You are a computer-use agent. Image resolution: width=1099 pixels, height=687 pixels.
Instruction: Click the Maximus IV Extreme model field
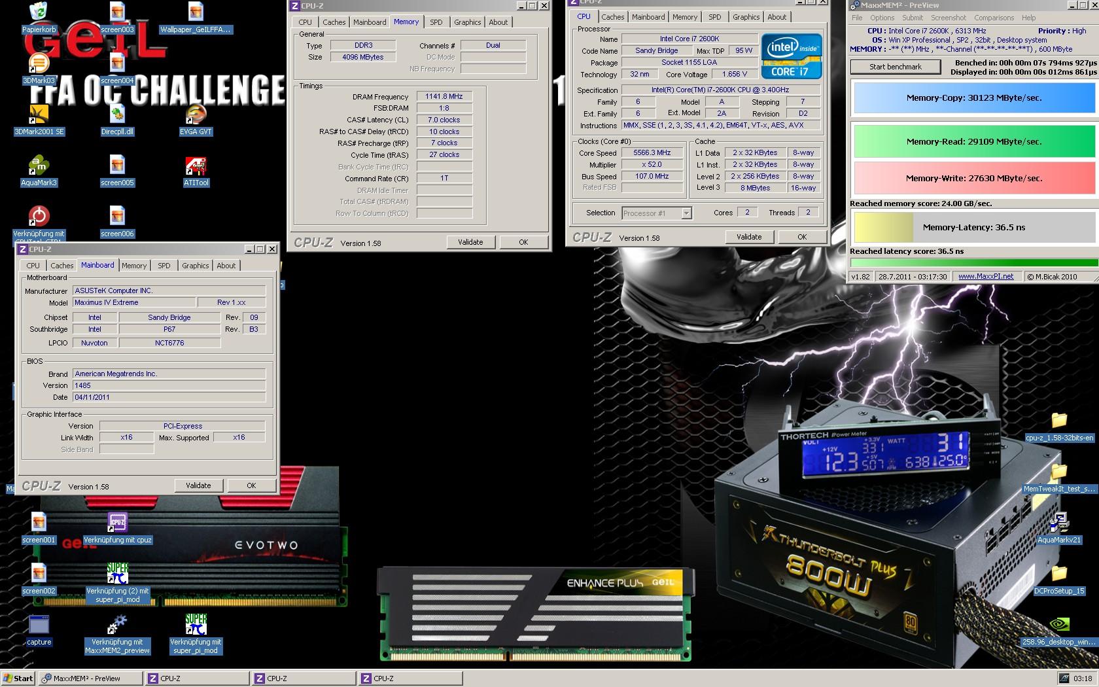coord(134,302)
